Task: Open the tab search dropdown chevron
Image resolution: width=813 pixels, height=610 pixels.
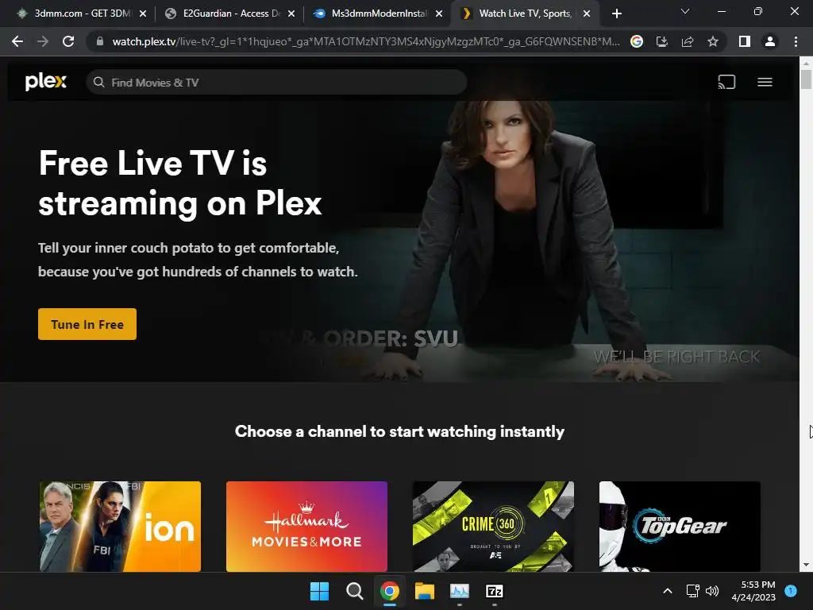Action: [x=685, y=11]
